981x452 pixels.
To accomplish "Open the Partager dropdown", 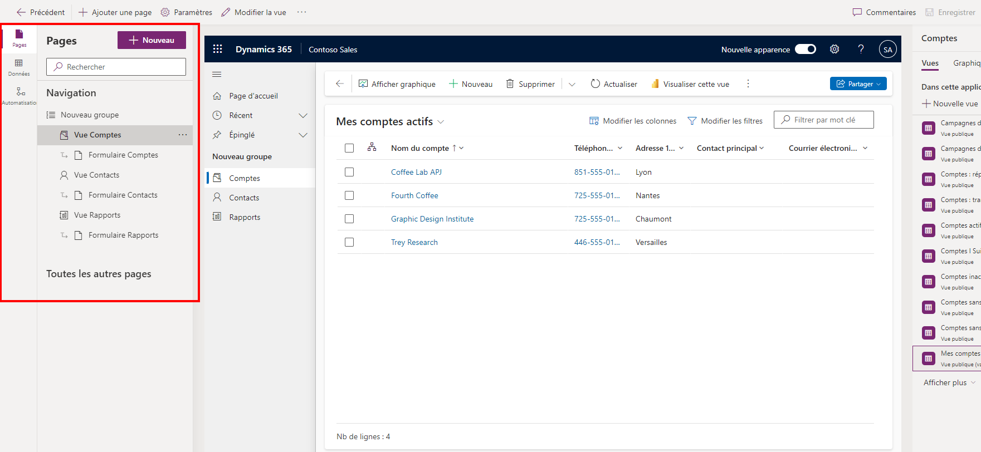I will [858, 83].
